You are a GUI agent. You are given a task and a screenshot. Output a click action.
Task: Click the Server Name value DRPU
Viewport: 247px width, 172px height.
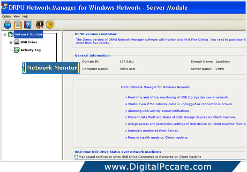point(220,69)
